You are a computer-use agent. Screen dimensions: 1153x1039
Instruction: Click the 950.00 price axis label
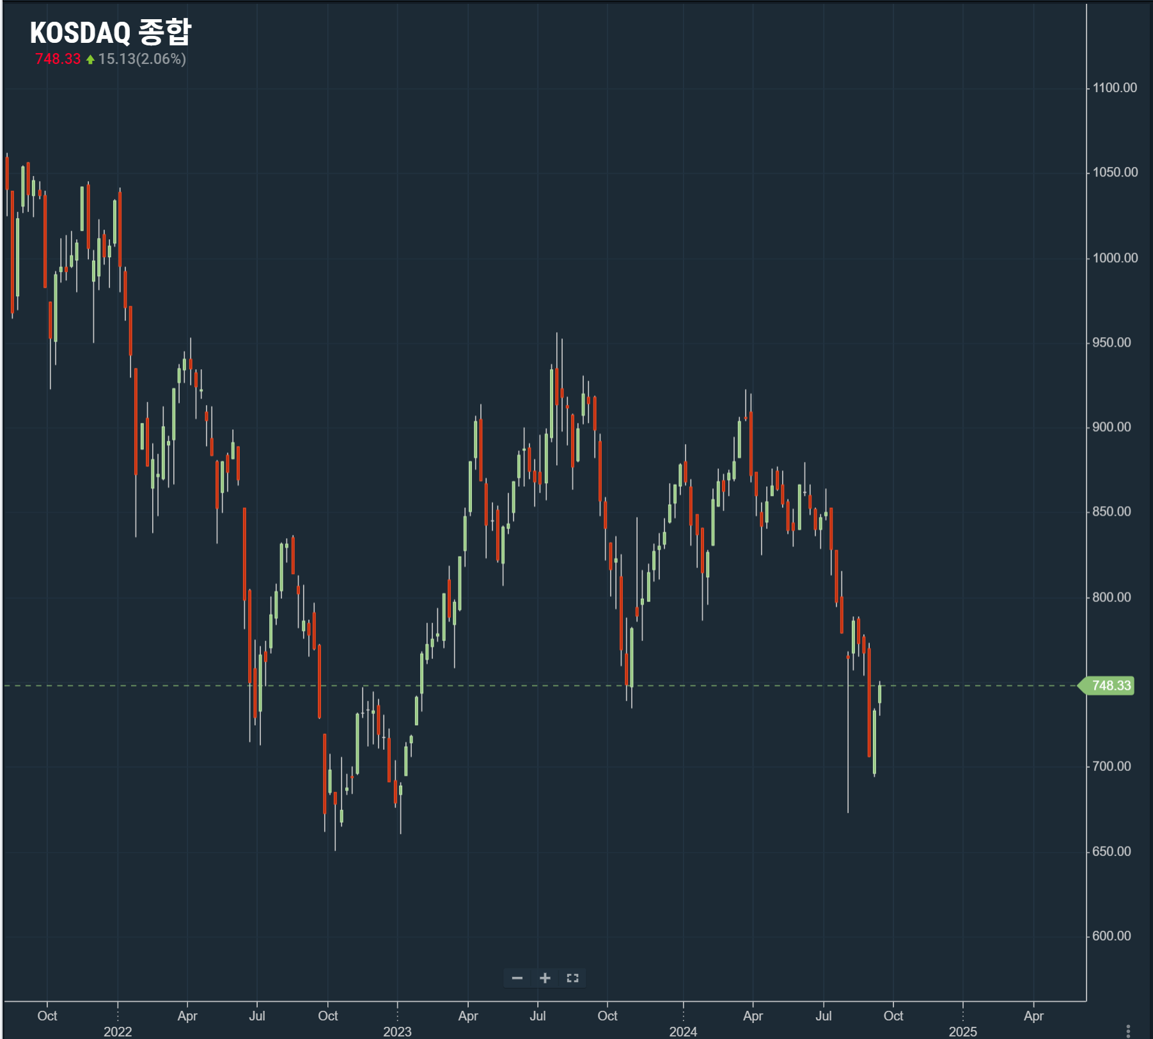(1111, 342)
